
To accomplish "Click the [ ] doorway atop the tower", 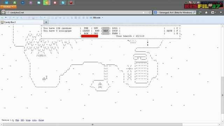I will 140,58.
